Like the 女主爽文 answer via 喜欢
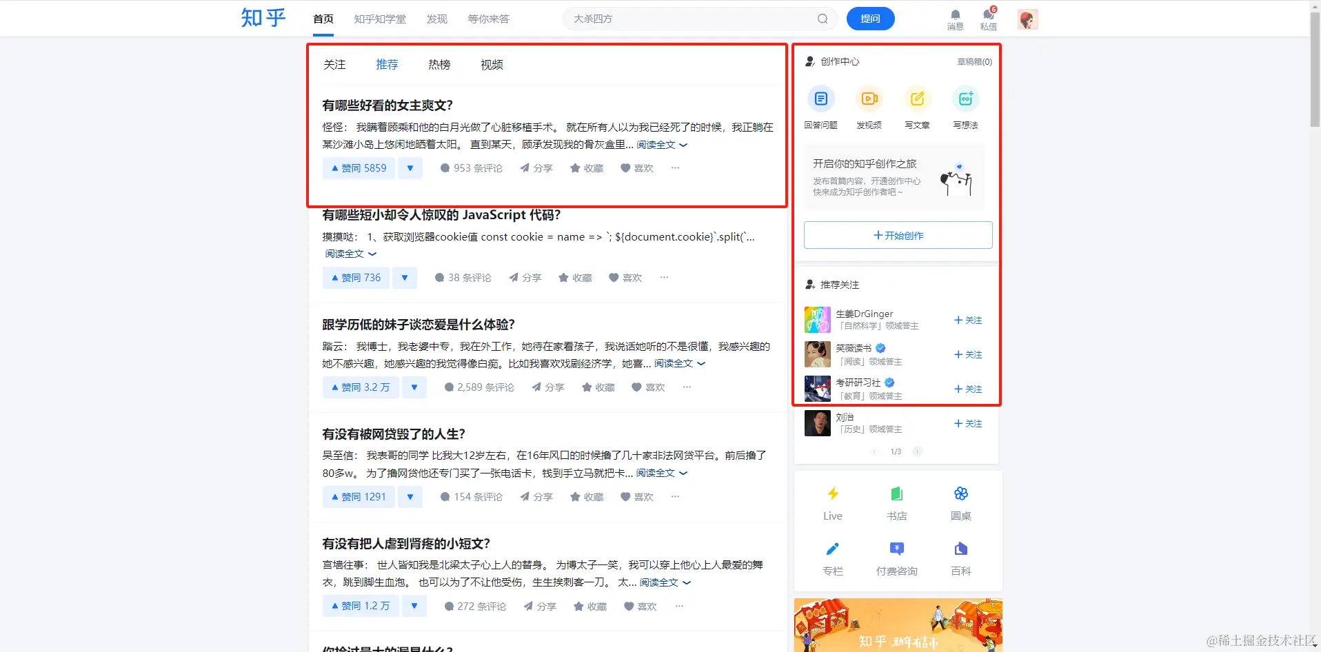Screen dimensions: 1321x652 (x=637, y=168)
